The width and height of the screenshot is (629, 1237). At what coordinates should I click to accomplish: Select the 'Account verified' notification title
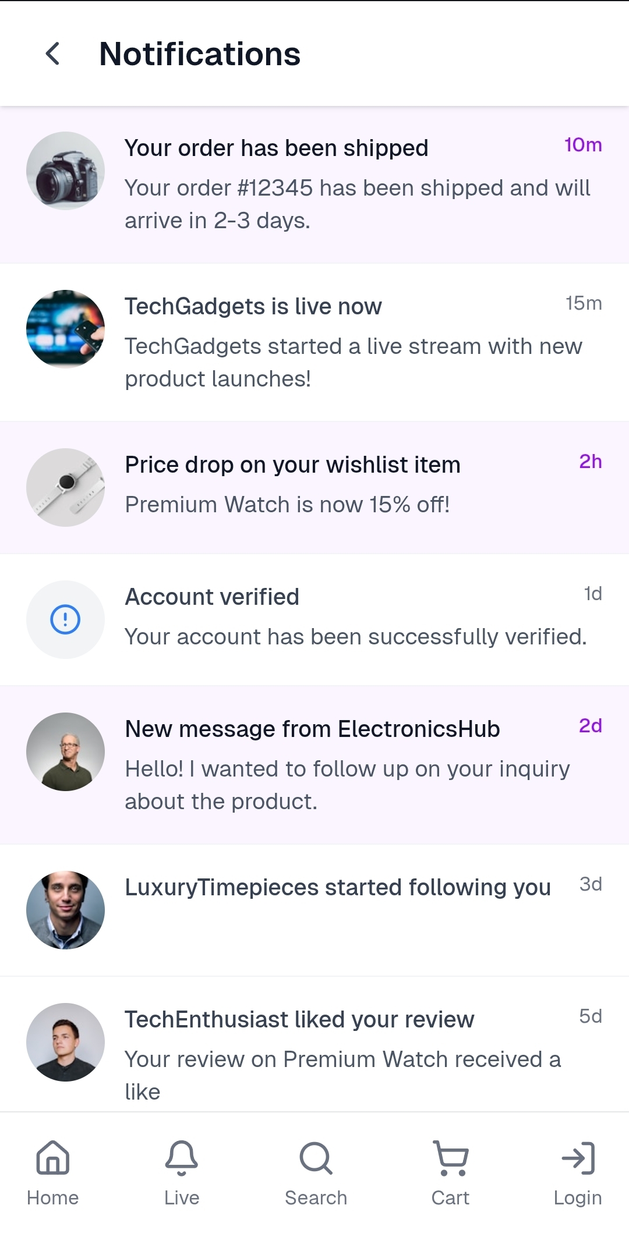pyautogui.click(x=212, y=597)
